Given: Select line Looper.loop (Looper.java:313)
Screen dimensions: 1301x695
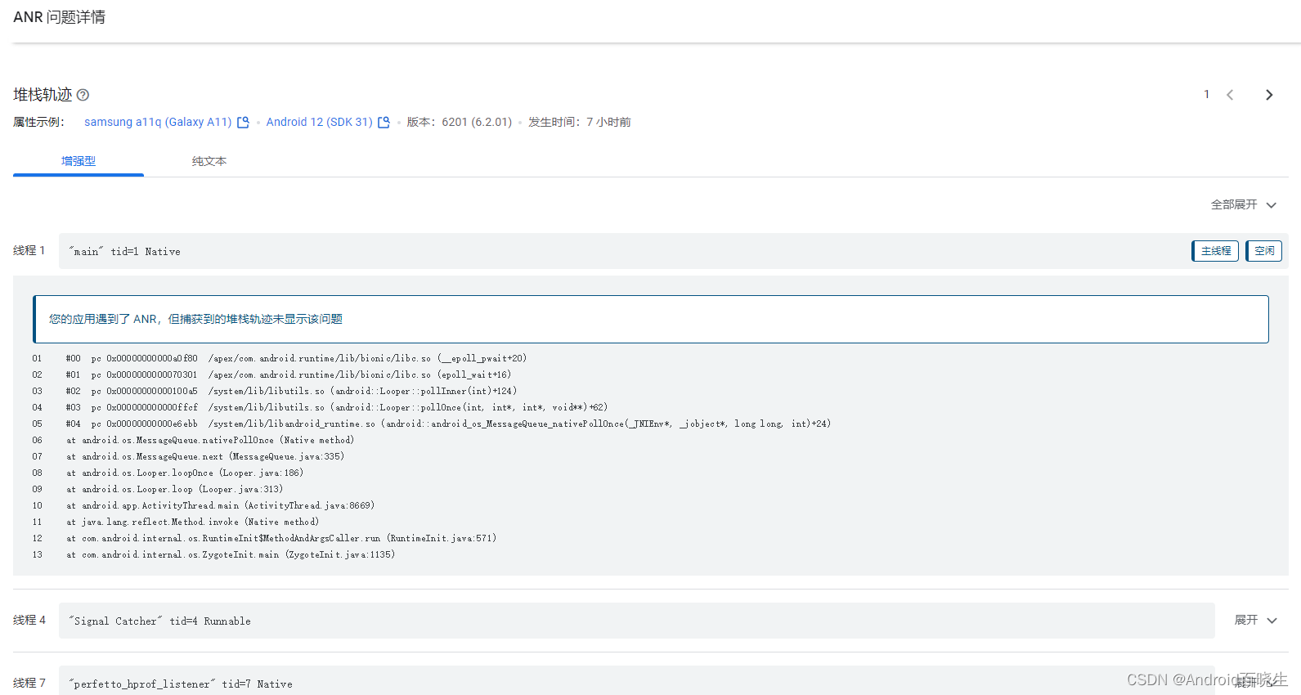Looking at the screenshot, I should [174, 489].
